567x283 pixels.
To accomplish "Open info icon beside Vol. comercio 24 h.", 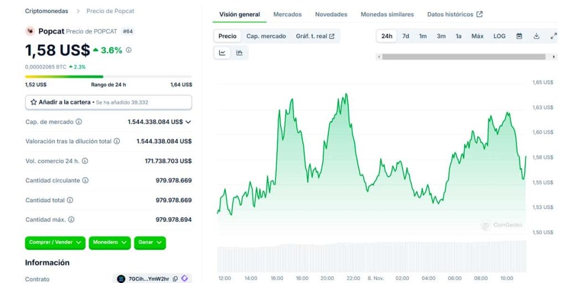I will (x=85, y=161).
